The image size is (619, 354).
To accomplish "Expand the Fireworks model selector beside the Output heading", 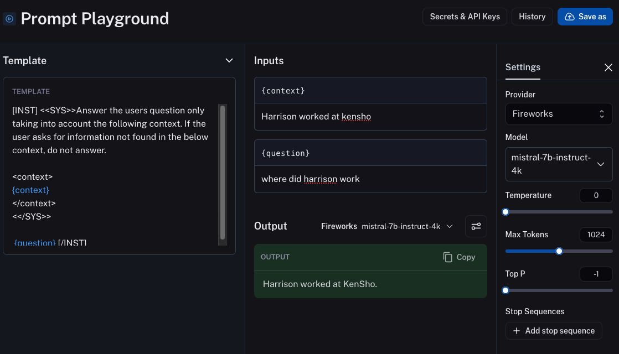I will point(387,226).
